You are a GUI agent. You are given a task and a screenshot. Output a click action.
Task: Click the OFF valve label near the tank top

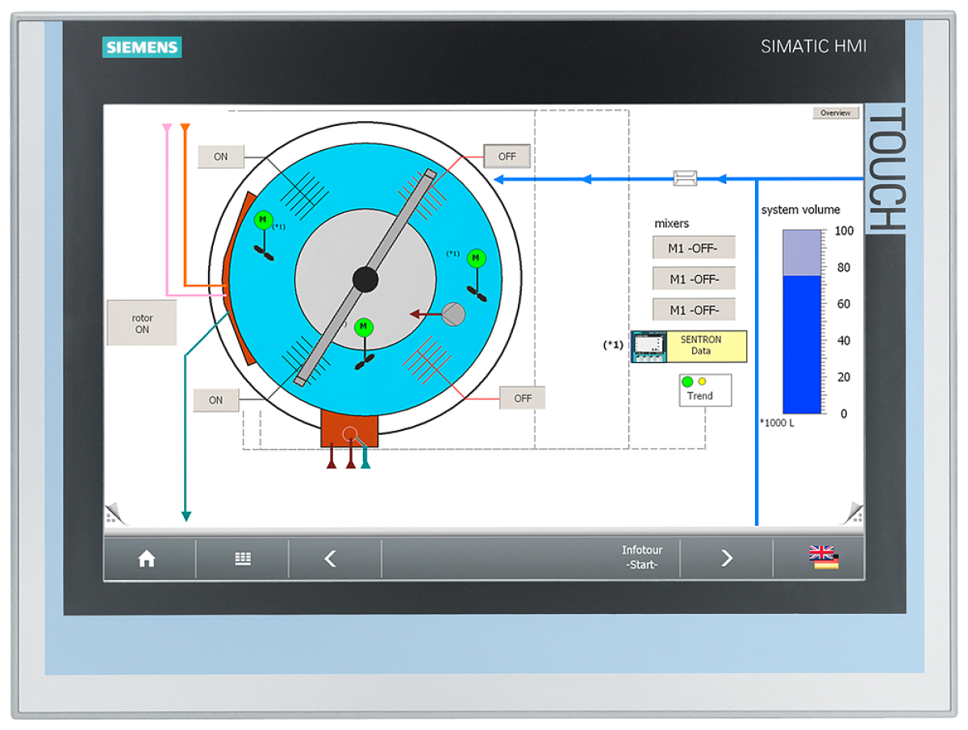pyautogui.click(x=507, y=156)
